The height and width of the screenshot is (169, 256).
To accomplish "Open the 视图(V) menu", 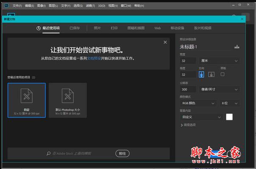I will (x=113, y=6).
